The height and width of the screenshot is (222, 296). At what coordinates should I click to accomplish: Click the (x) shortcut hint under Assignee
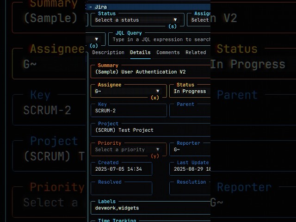pyautogui.click(x=155, y=98)
